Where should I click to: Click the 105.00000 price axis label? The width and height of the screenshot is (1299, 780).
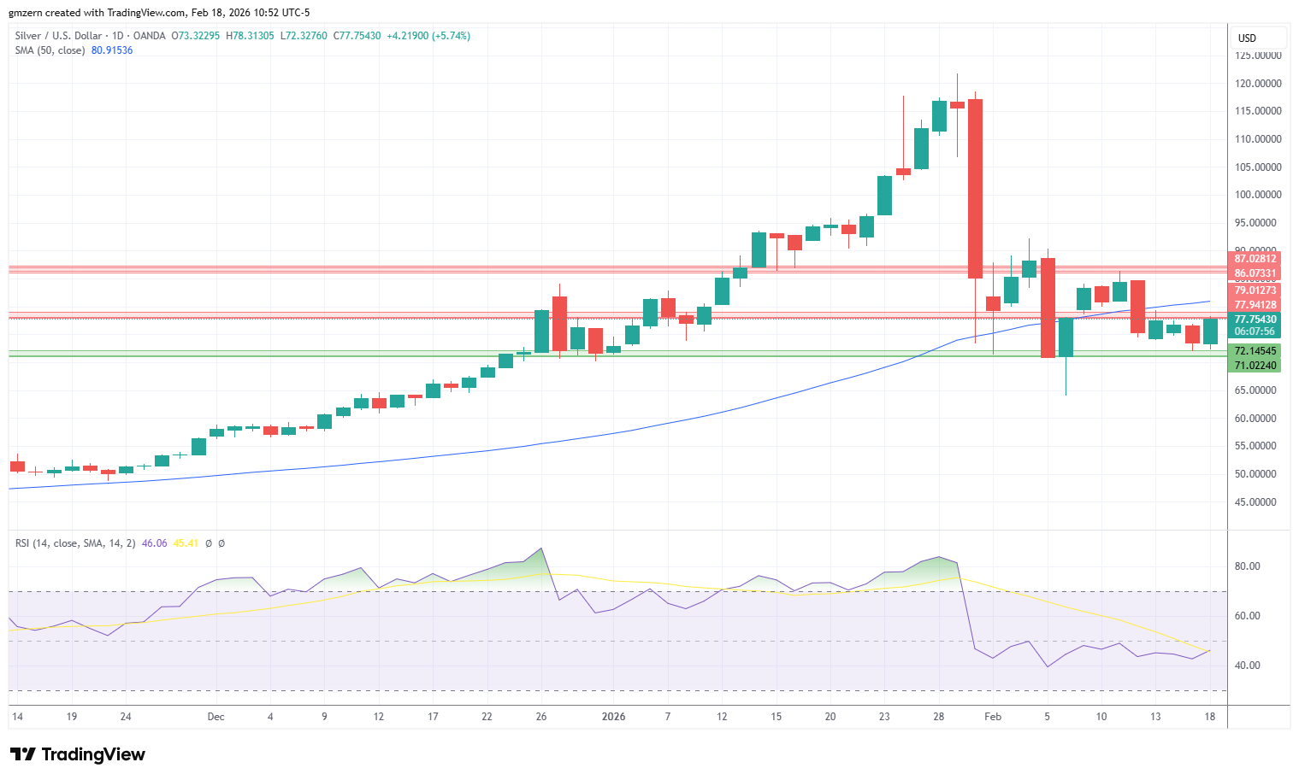tap(1258, 167)
